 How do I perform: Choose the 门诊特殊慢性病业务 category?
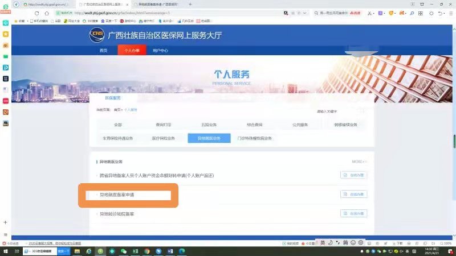pyautogui.click(x=254, y=138)
